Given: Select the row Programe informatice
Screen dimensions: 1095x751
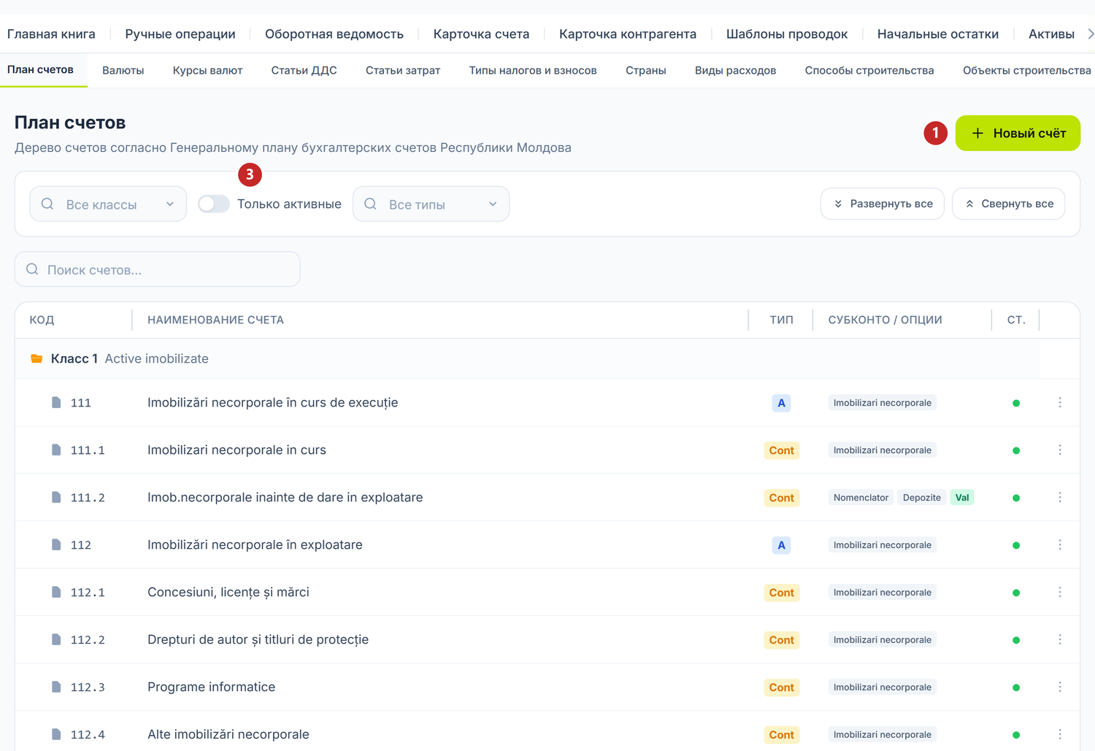Looking at the screenshot, I should click(547, 688).
